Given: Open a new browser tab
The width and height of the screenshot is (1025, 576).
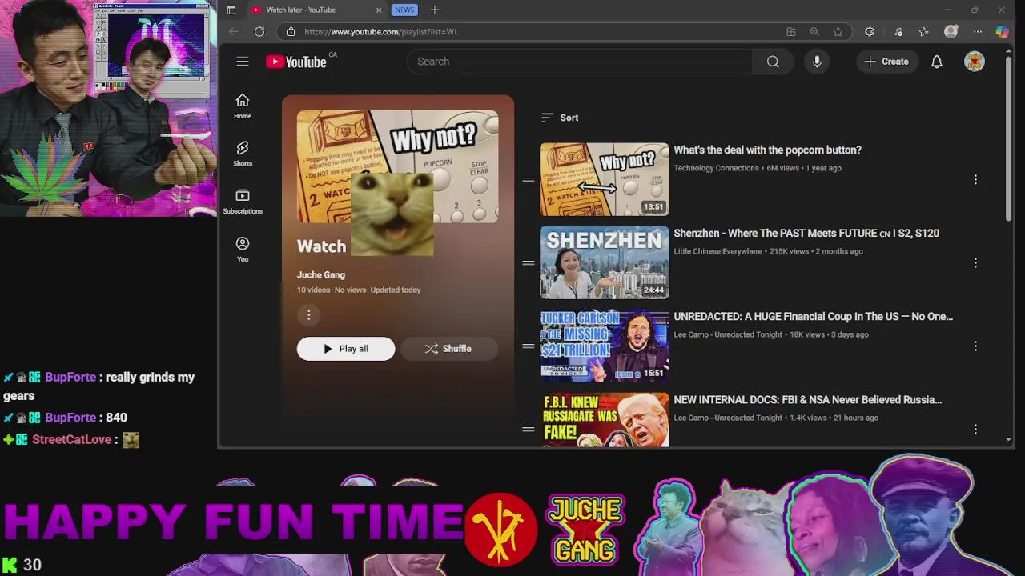Looking at the screenshot, I should [x=435, y=10].
